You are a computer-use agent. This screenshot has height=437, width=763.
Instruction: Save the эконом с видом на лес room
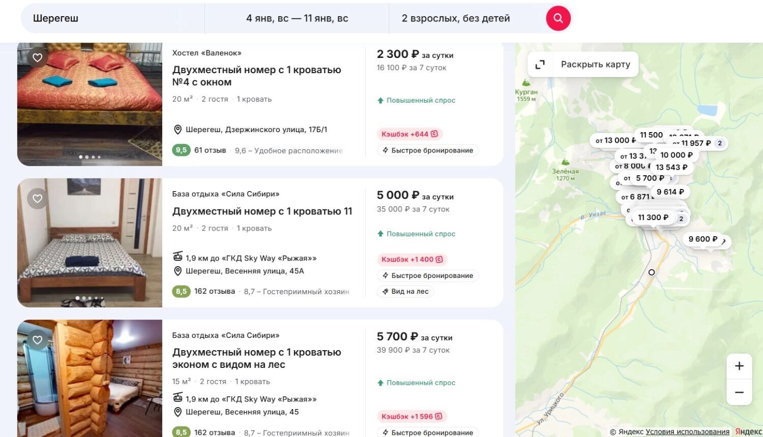click(38, 340)
